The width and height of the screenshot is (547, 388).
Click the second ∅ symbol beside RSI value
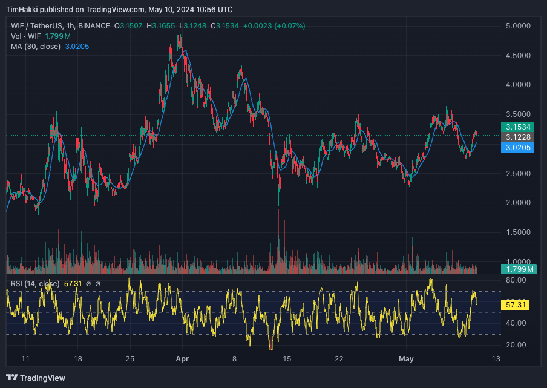click(x=97, y=283)
